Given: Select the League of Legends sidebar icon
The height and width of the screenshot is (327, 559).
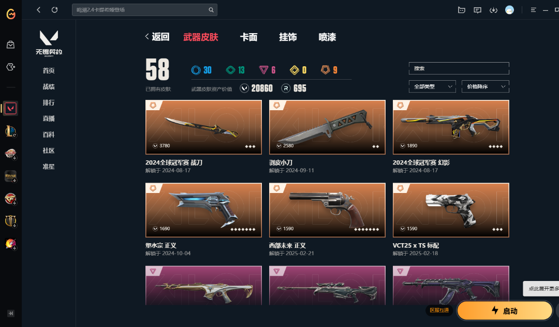Looking at the screenshot, I should tap(10, 131).
